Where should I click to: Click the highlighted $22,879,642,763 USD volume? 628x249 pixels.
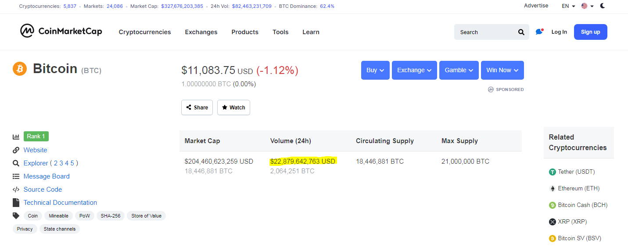point(303,161)
